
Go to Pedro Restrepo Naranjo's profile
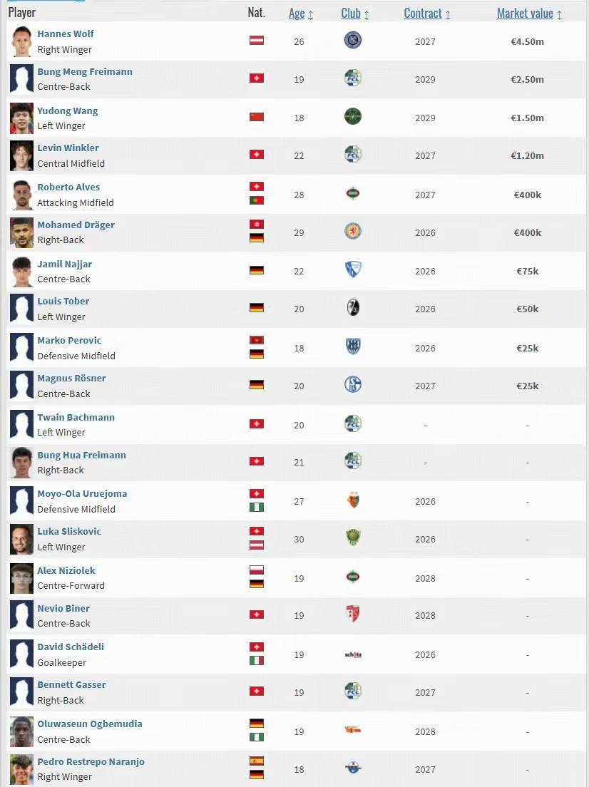[x=91, y=761]
